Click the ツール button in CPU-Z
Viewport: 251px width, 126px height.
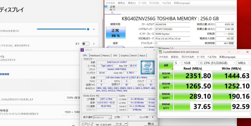[x=119, y=124]
